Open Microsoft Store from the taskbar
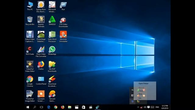195x110 pixels. (x=83, y=107)
